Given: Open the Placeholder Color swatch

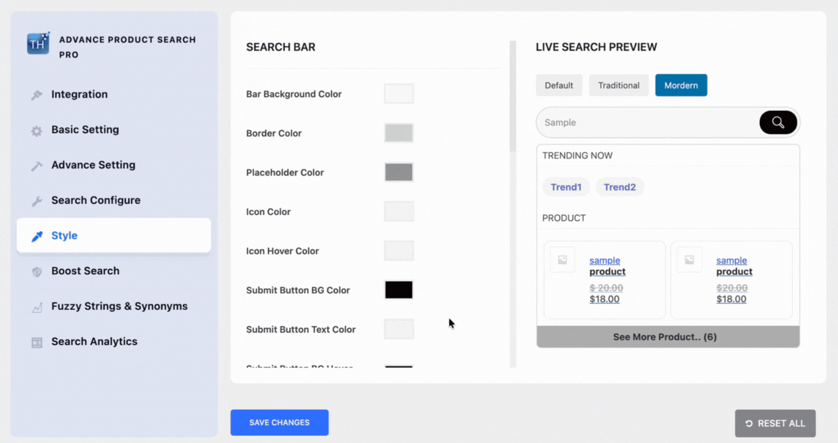Looking at the screenshot, I should point(399,172).
